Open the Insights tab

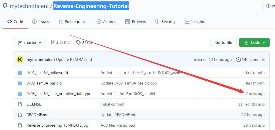click(195, 22)
